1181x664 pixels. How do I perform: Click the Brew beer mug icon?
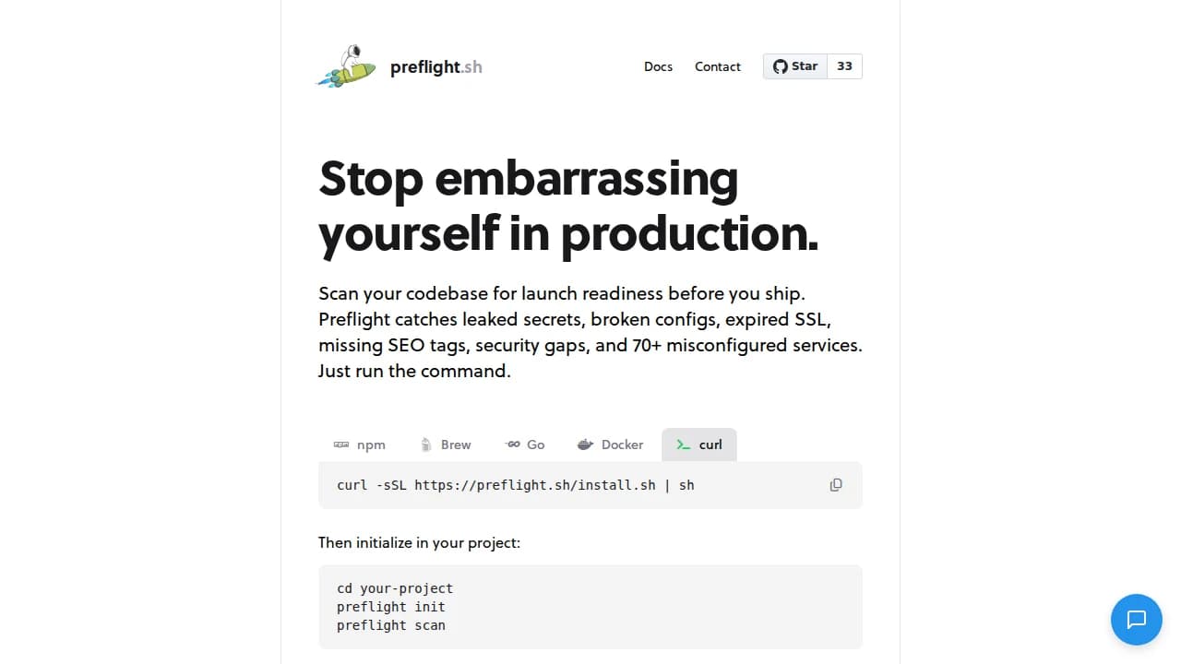point(426,445)
